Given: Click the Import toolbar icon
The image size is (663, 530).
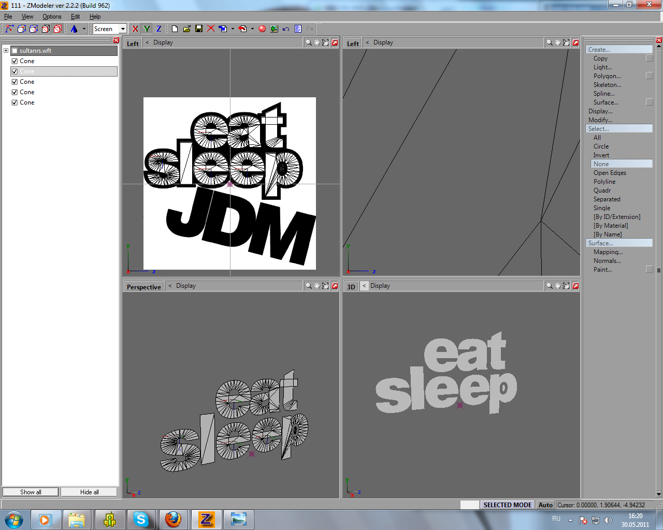Looking at the screenshot, I should point(223,29).
